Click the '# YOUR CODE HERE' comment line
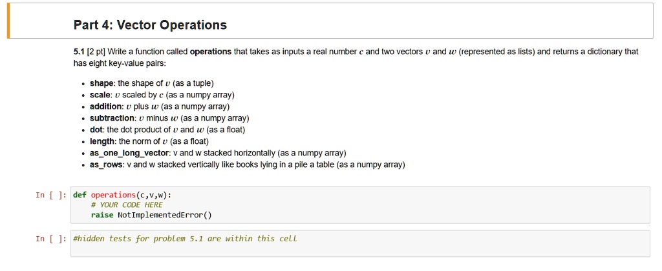Screen dimensions: 662x271 (x=127, y=205)
